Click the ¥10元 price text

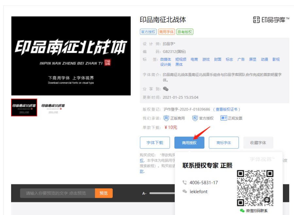[171, 127]
